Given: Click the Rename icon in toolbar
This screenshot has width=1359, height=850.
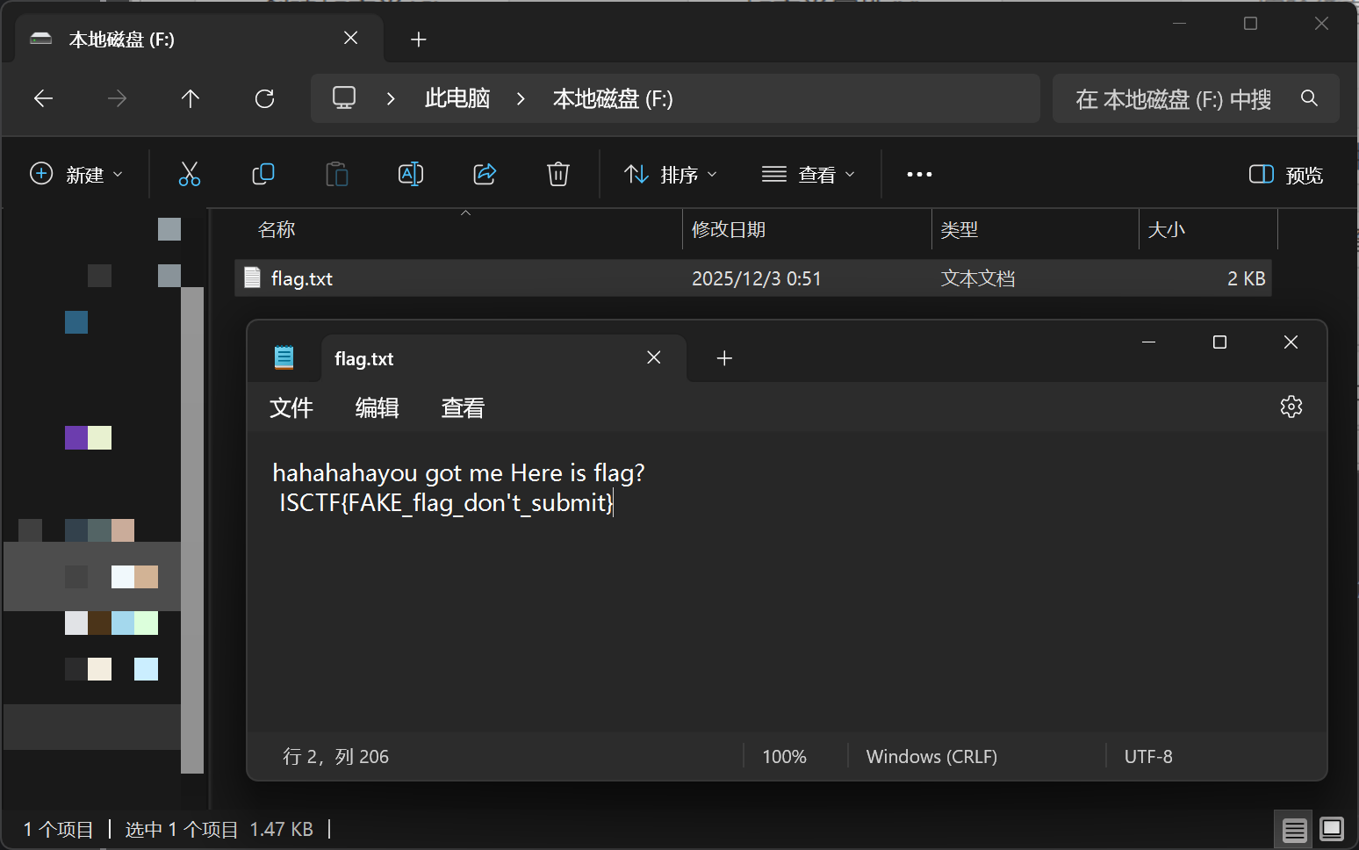Looking at the screenshot, I should 411,175.
